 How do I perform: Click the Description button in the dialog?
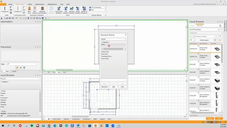pyautogui.click(x=105, y=87)
